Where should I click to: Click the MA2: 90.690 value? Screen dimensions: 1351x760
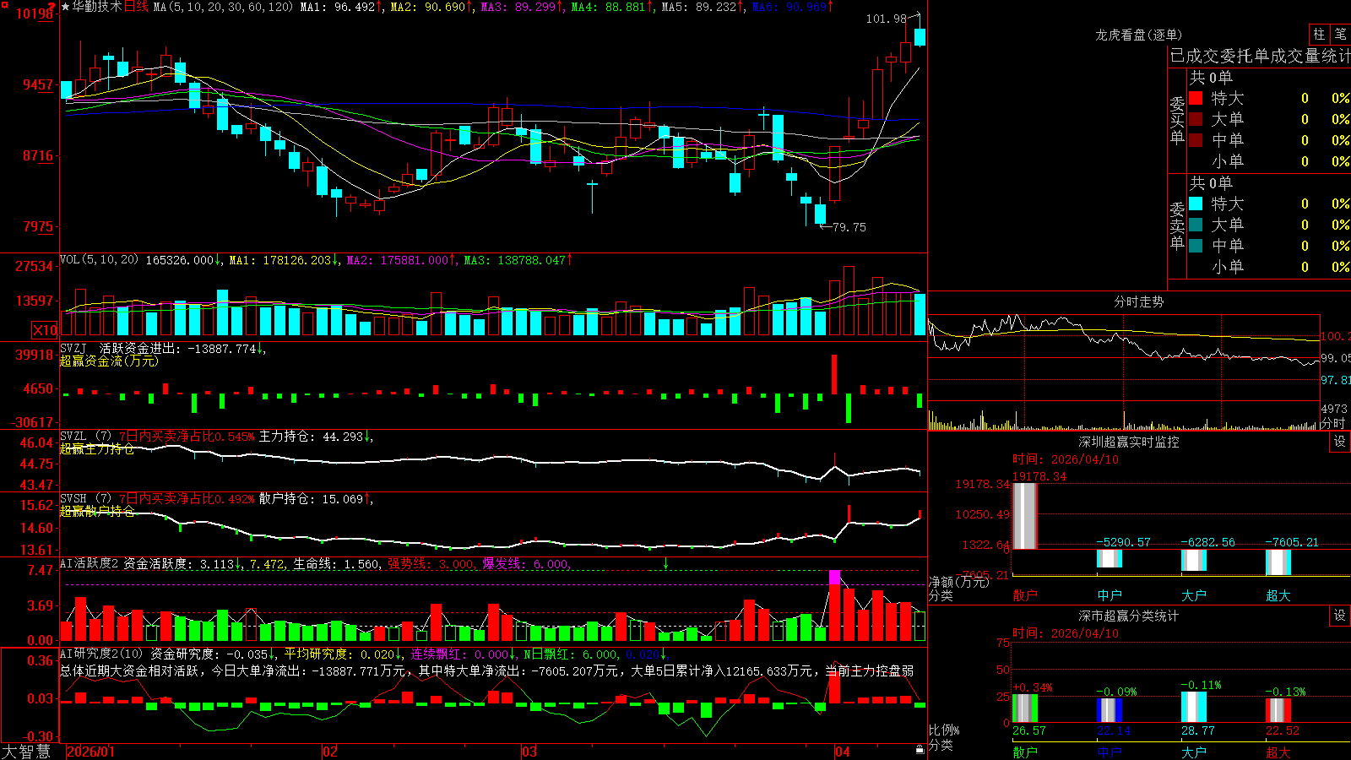(428, 7)
